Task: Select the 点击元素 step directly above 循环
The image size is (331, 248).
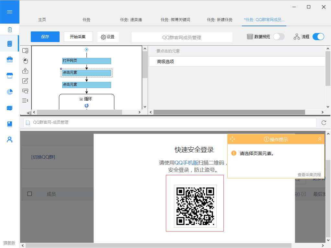Action: [x=86, y=85]
